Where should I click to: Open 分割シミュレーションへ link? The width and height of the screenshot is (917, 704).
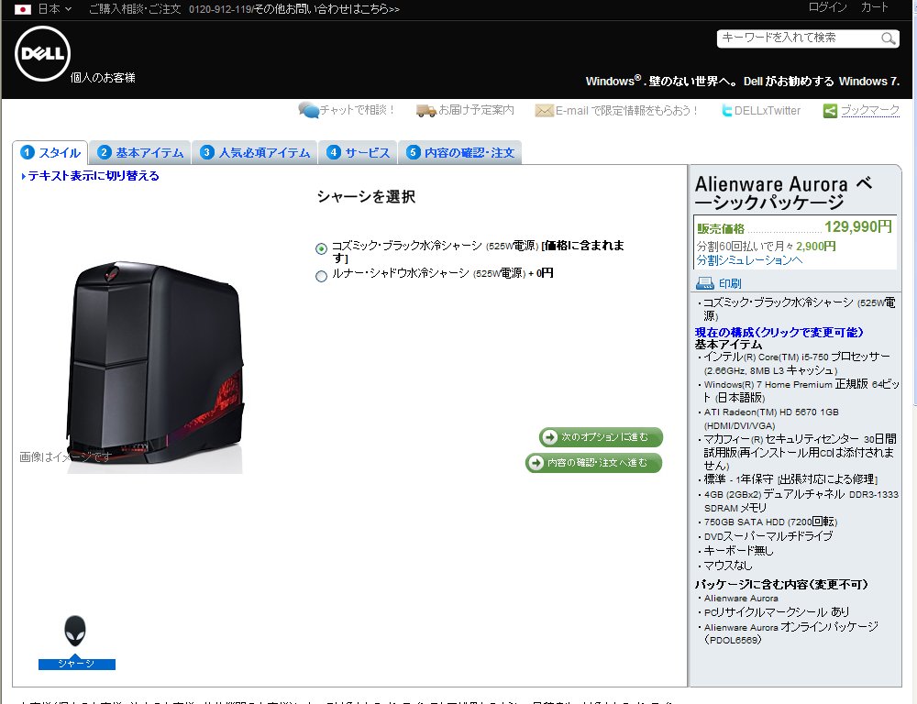point(748,260)
